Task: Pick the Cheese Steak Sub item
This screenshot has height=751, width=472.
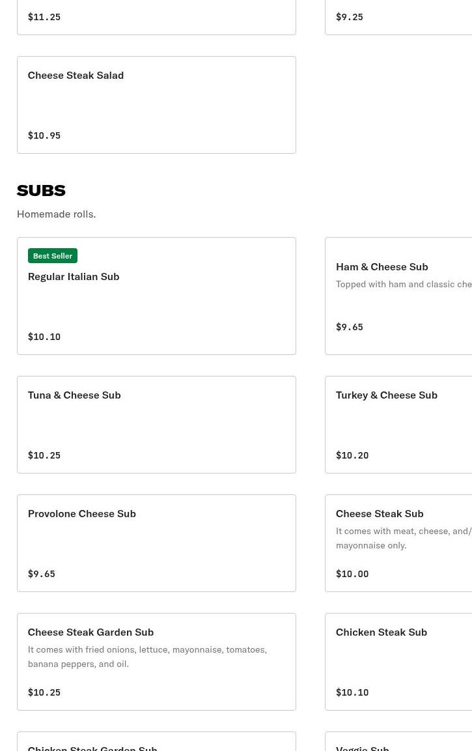Action: coord(398,543)
